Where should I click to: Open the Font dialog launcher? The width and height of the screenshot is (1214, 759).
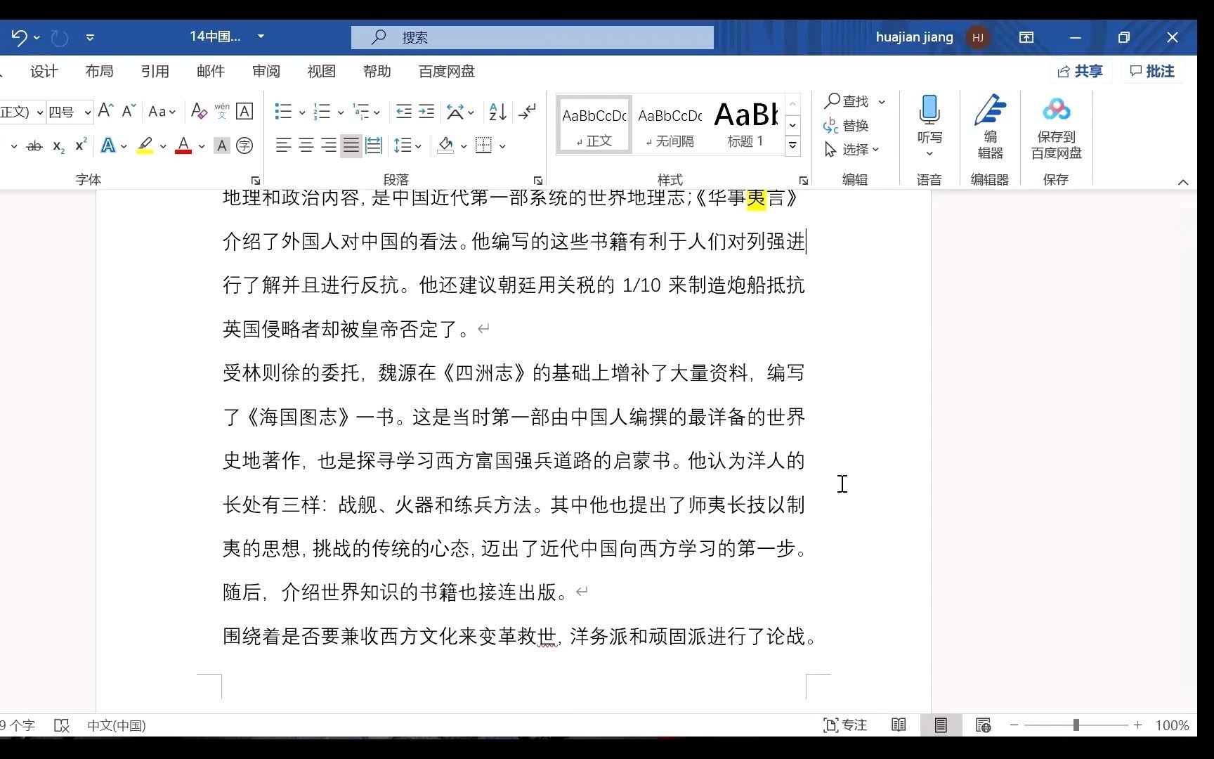click(x=256, y=181)
